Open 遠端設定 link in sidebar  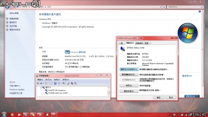pyautogui.click(x=13, y=22)
